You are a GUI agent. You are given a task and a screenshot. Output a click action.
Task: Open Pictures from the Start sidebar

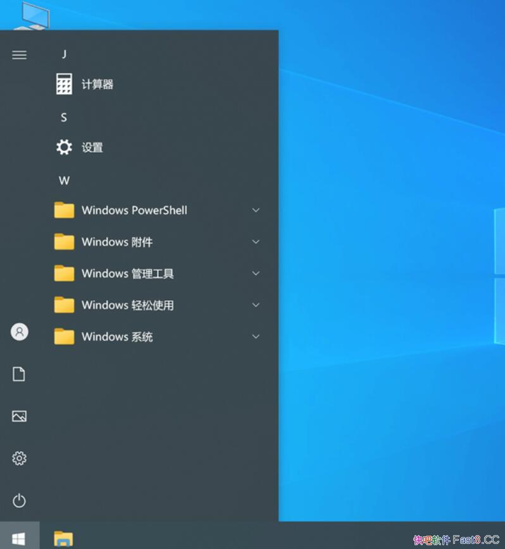20,416
